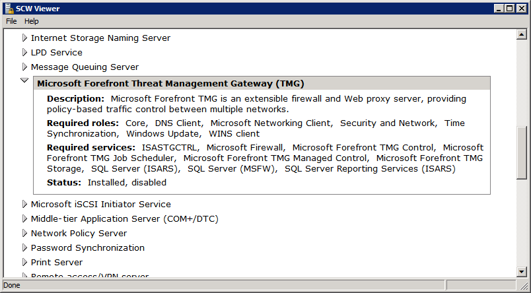Expand the Print Server entry

point(24,263)
